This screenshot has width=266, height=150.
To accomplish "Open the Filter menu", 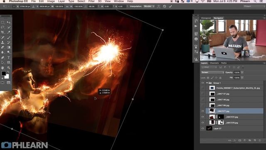I will [91, 1].
